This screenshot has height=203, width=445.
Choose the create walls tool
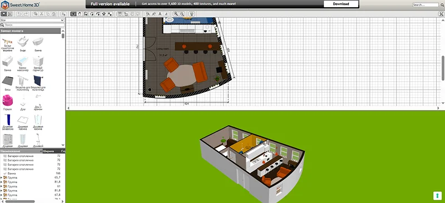click(86, 14)
